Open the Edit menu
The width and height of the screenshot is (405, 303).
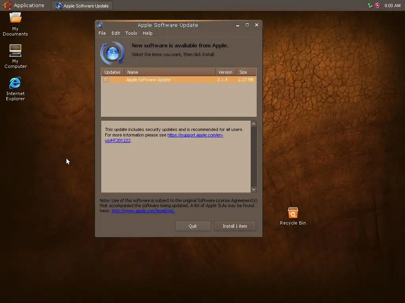(115, 33)
